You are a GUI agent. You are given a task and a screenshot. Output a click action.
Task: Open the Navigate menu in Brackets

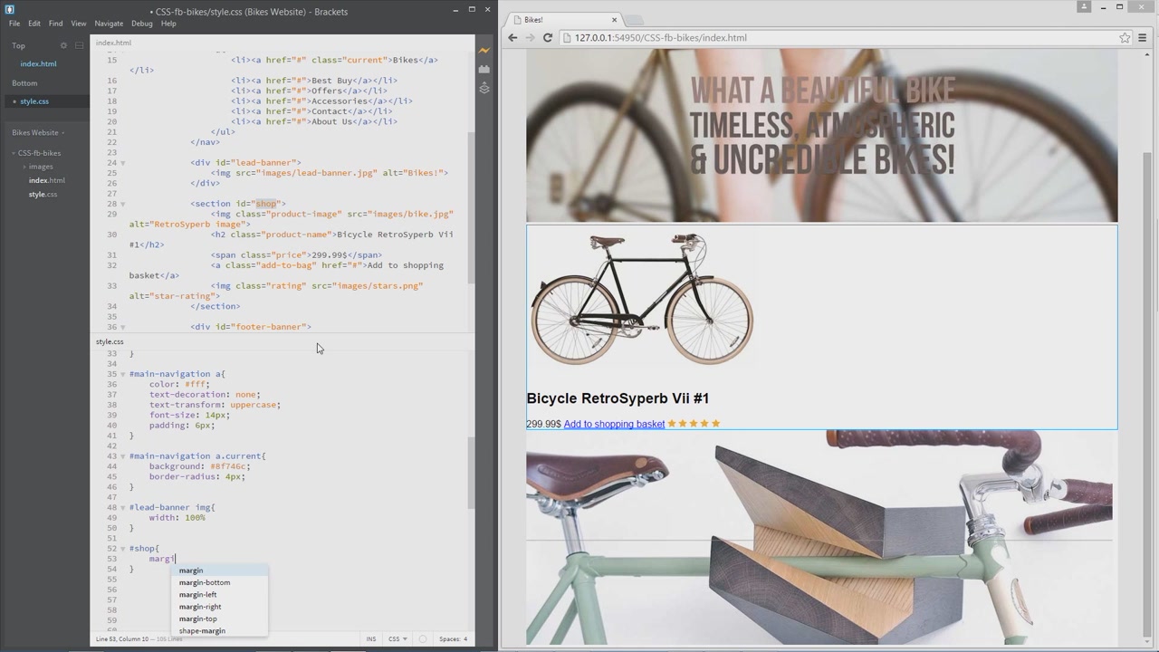click(x=109, y=24)
